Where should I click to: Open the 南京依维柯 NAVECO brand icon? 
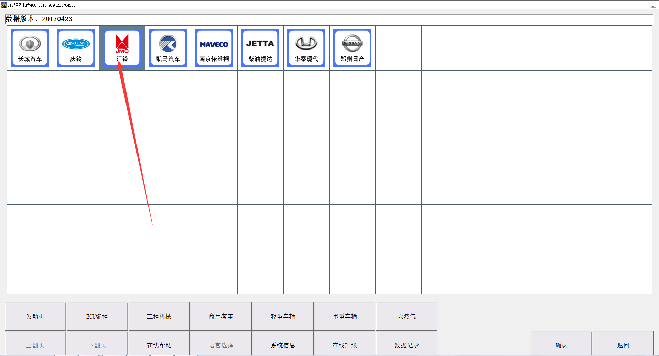214,48
